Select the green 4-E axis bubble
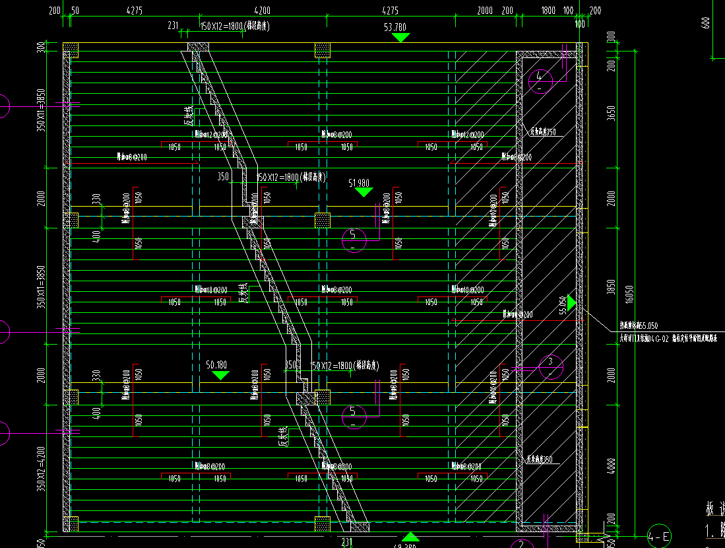 click(x=659, y=536)
